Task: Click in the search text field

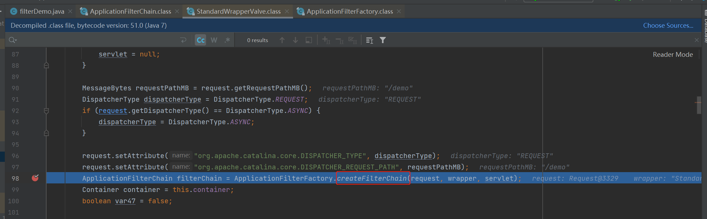Action: (98, 40)
